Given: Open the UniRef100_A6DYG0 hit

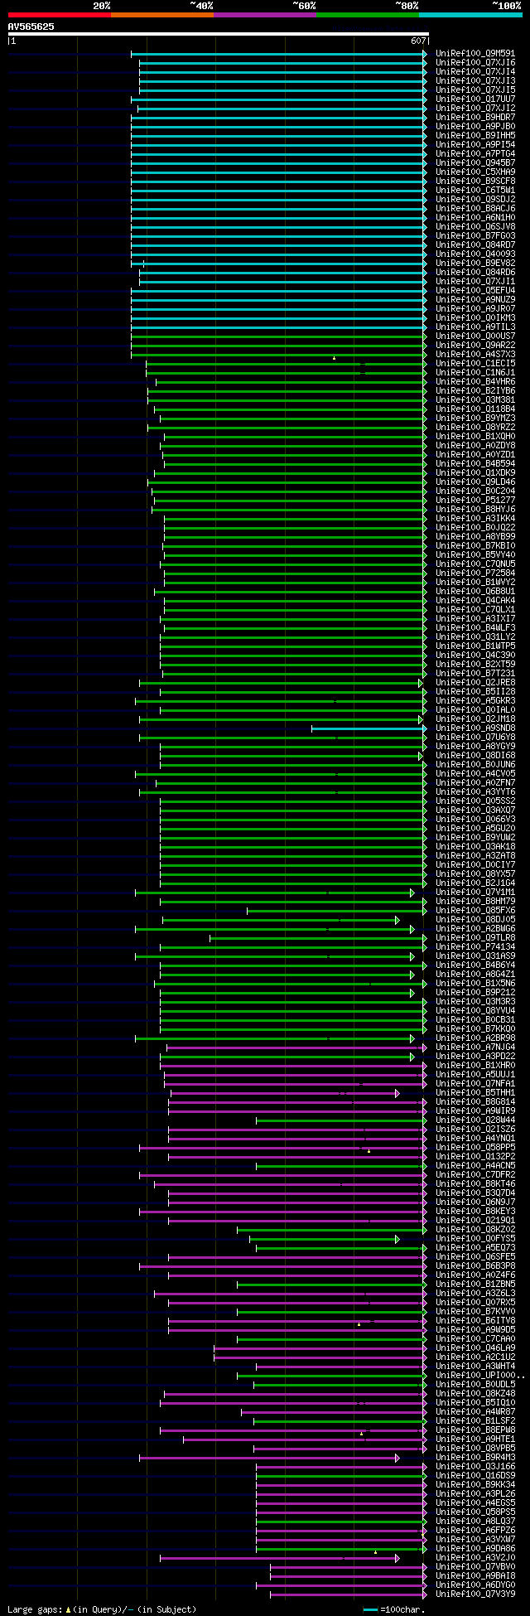Looking at the screenshot, I should [x=475, y=1585].
